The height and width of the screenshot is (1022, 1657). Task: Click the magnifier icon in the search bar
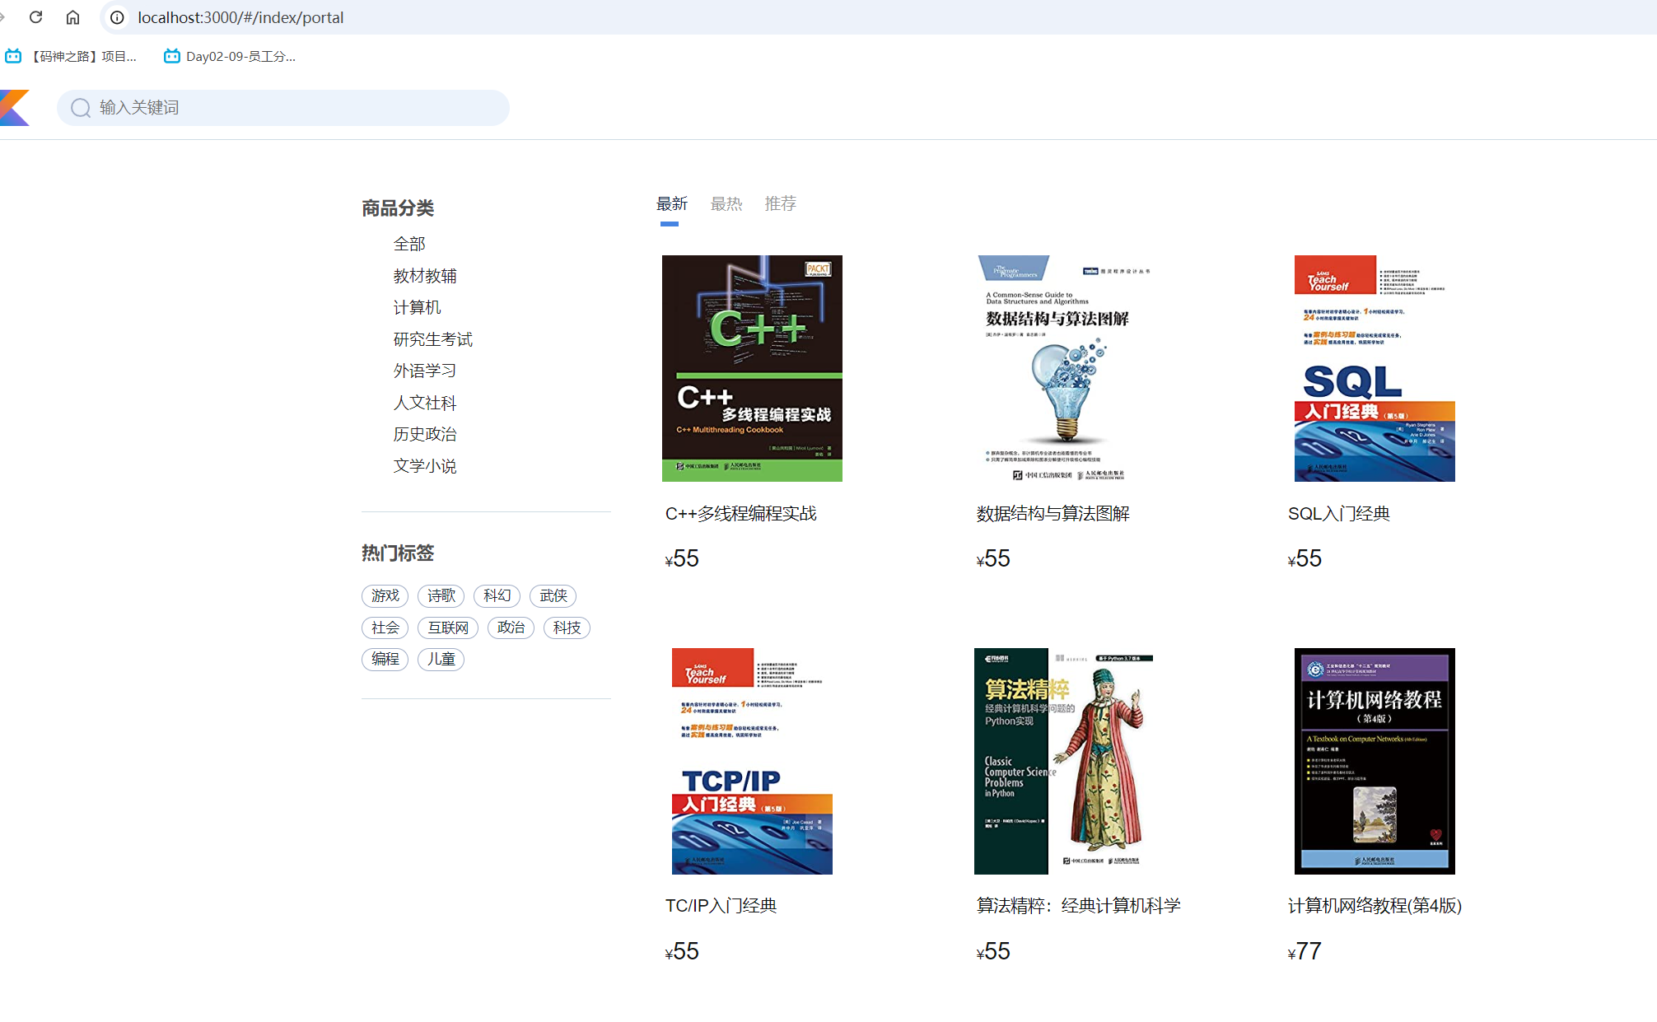[80, 107]
